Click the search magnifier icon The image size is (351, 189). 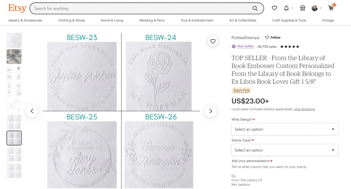click(255, 9)
